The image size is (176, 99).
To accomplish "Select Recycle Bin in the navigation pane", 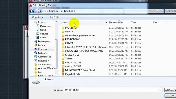I will [x=42, y=61].
